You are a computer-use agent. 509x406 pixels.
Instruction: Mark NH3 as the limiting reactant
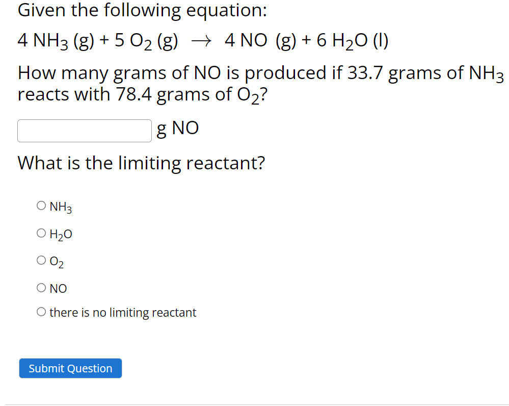coord(41,205)
